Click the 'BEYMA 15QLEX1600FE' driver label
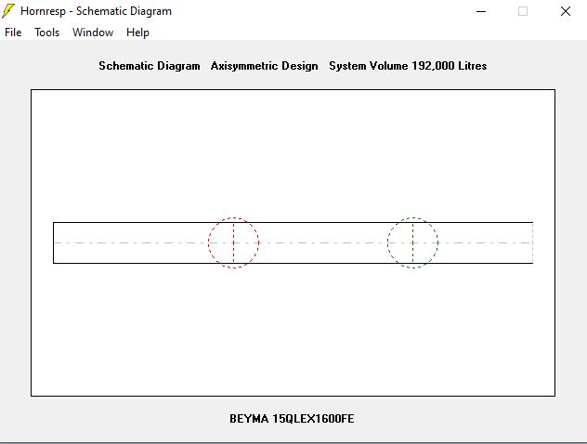The width and height of the screenshot is (587, 444). click(292, 419)
